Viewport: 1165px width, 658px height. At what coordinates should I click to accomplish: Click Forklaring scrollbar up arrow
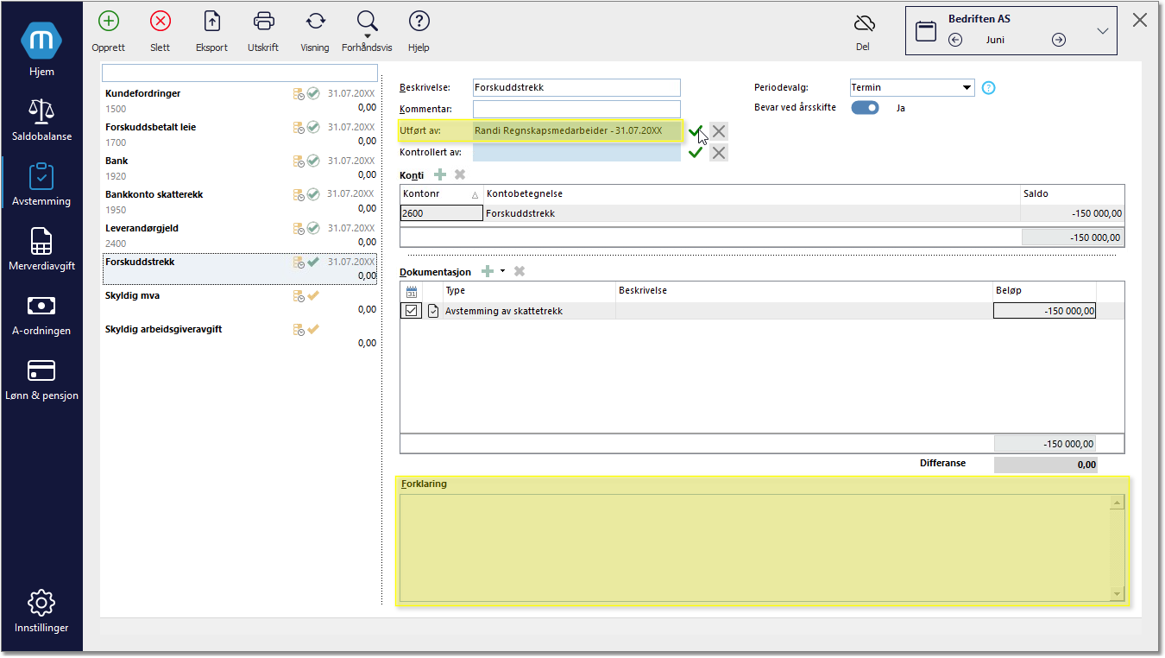[1118, 502]
